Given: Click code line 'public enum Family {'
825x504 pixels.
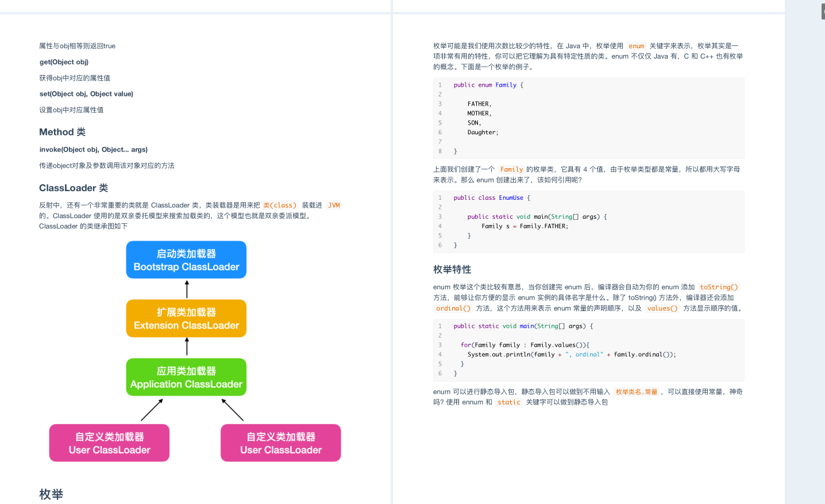Looking at the screenshot, I should tap(488, 85).
